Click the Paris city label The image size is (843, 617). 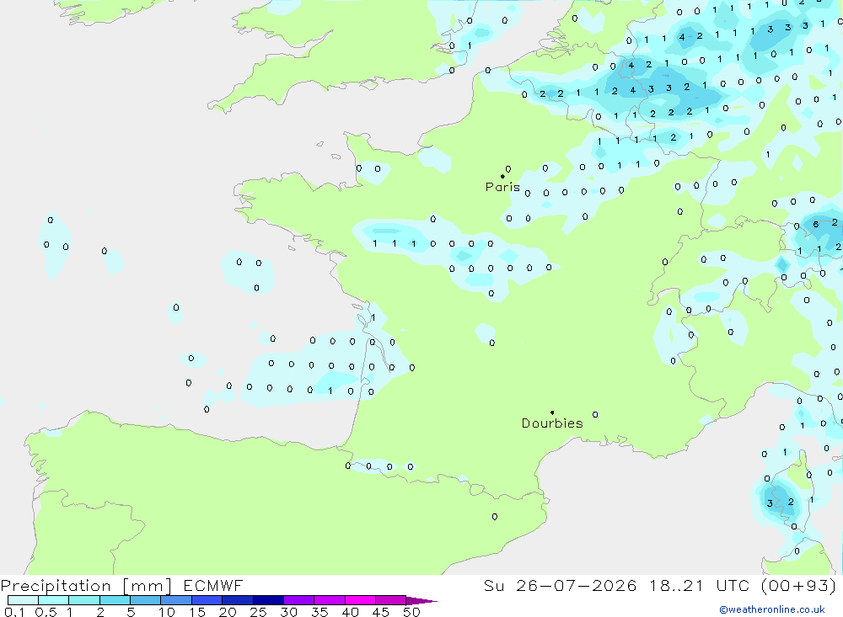502,187
